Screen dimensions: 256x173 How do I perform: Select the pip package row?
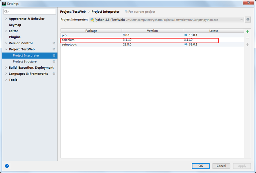tap(152, 35)
